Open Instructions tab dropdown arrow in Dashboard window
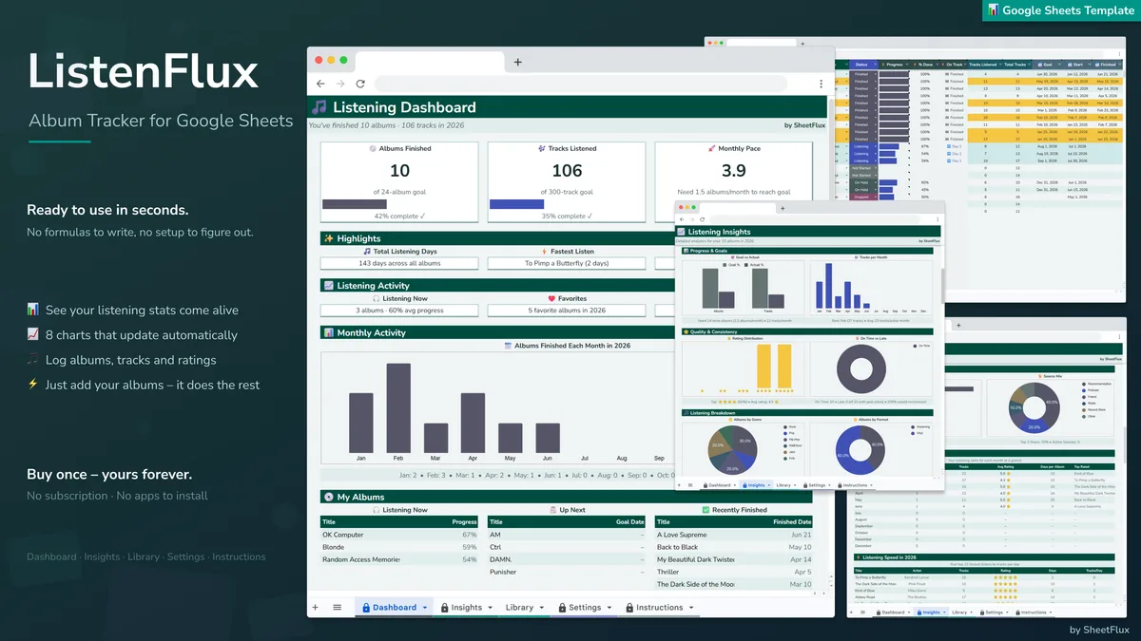Viewport: 1141px width, 641px height. pos(690,608)
